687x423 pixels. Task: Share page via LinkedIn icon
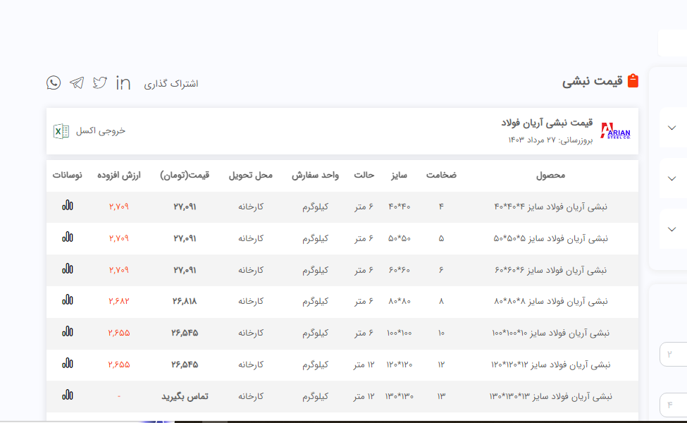[x=123, y=83]
